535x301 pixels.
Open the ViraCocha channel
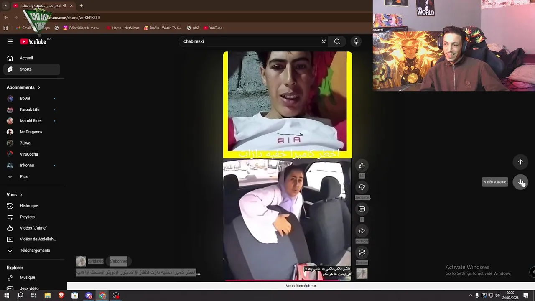pyautogui.click(x=32, y=154)
